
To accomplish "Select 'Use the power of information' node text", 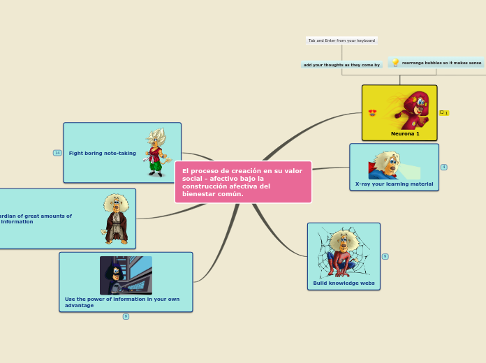I will pos(122,302).
